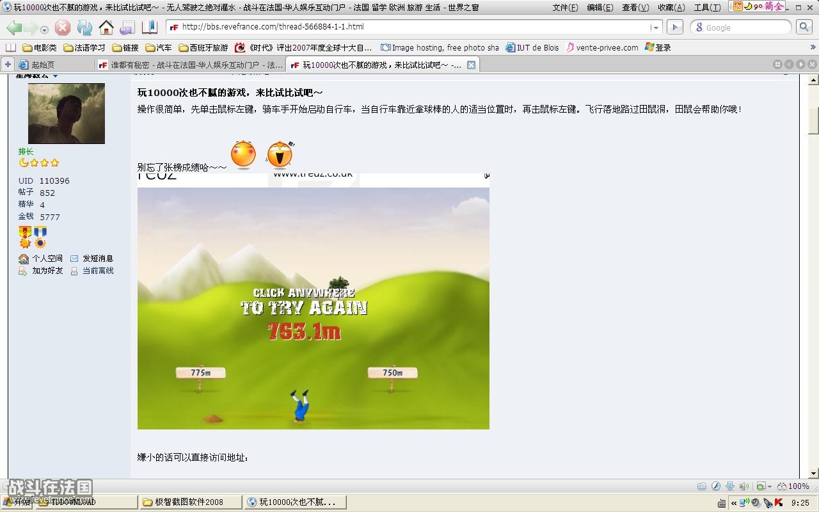Open the 登录 bookmark

[658, 47]
